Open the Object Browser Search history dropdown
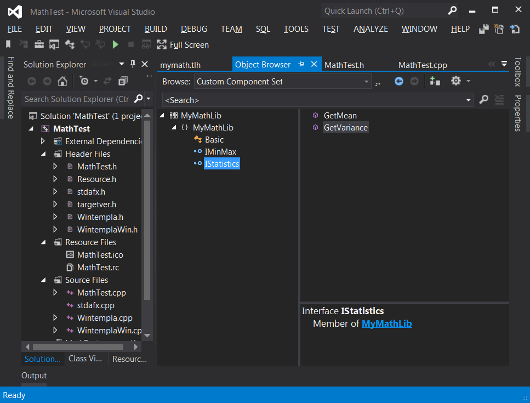 point(469,100)
